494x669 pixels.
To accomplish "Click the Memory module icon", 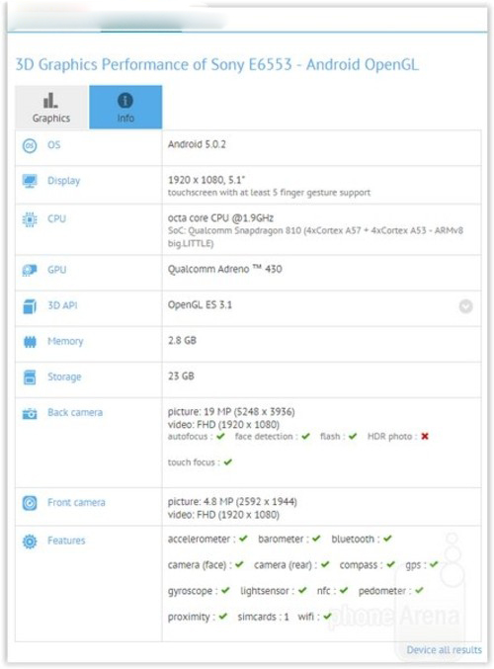I will (x=30, y=342).
